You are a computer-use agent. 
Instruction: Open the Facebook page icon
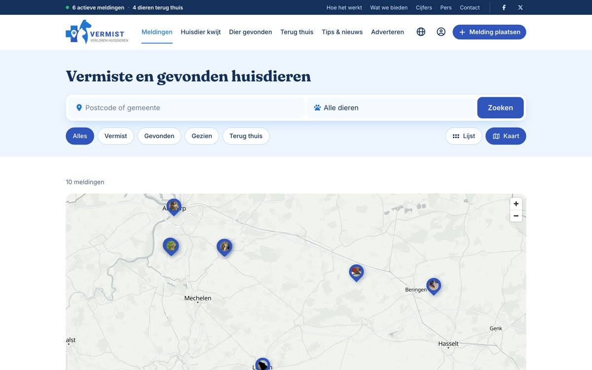click(x=504, y=7)
